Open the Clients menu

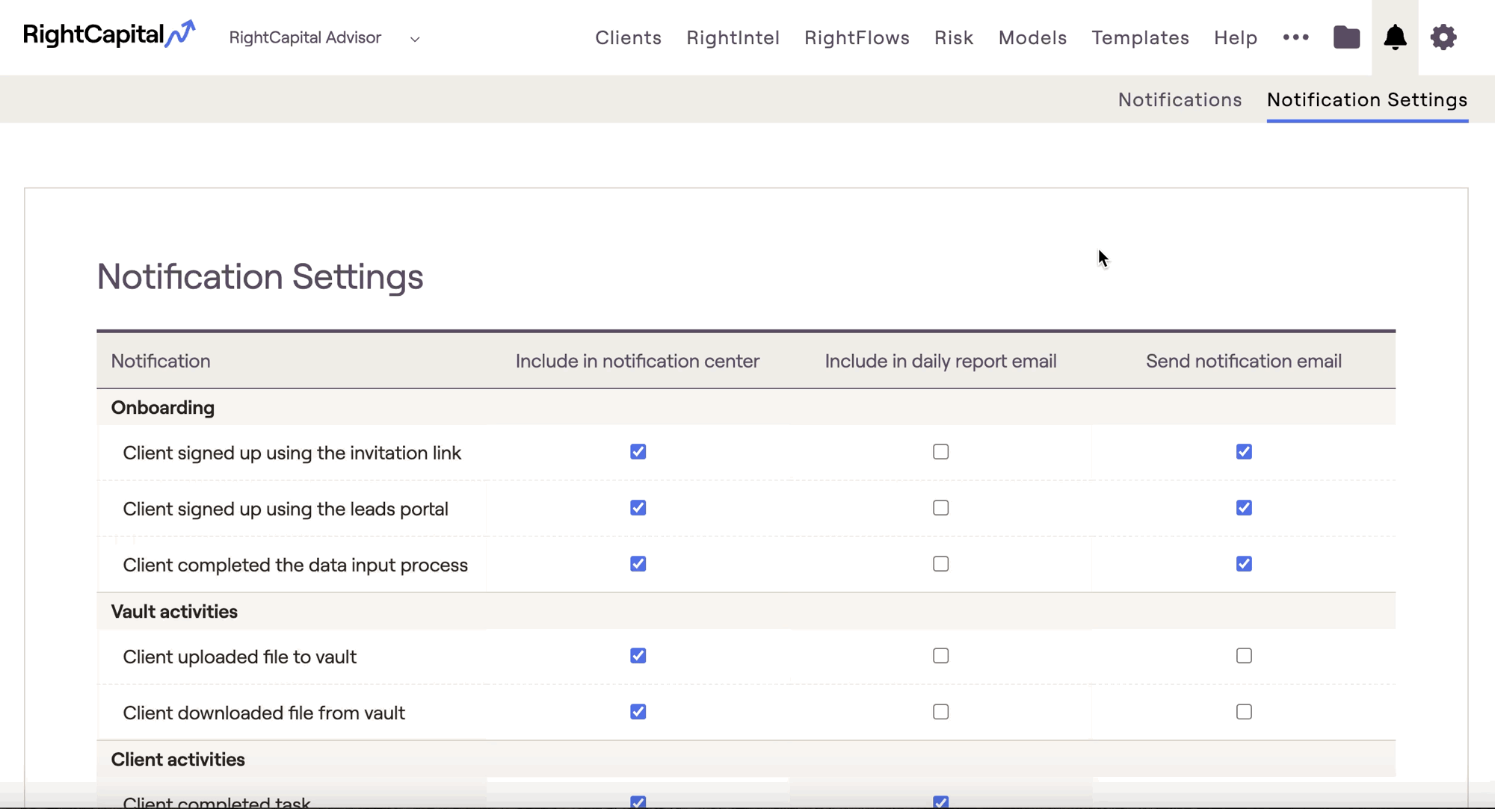click(x=628, y=37)
